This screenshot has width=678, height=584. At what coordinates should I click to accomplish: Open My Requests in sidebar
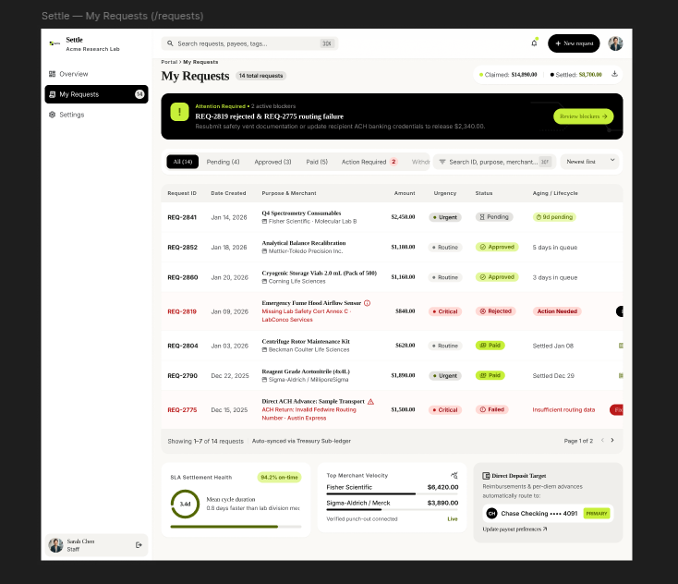[96, 94]
